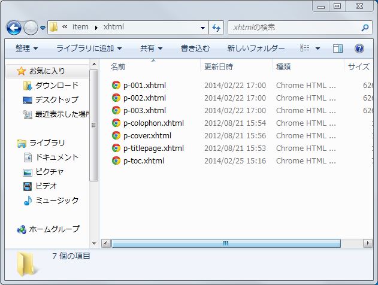The height and width of the screenshot is (285, 378).
Task: Click navigation pane scroll up arrow
Action: tap(94, 64)
